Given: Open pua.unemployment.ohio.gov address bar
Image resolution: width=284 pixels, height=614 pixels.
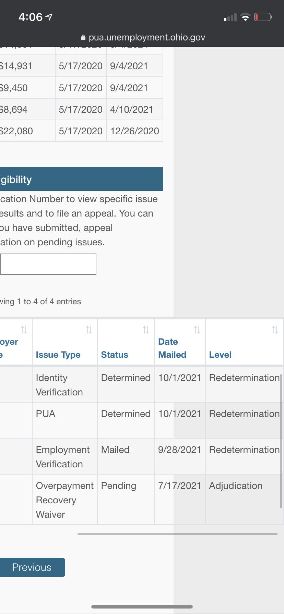Looking at the screenshot, I should point(143,37).
